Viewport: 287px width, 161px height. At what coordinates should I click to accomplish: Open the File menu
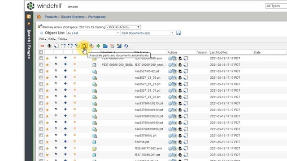pos(43,39)
